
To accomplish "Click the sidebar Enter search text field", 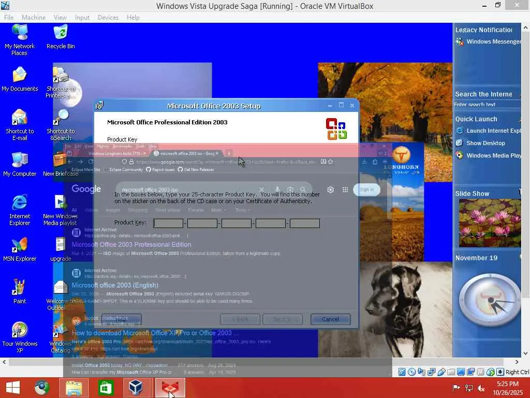I will [487, 104].
